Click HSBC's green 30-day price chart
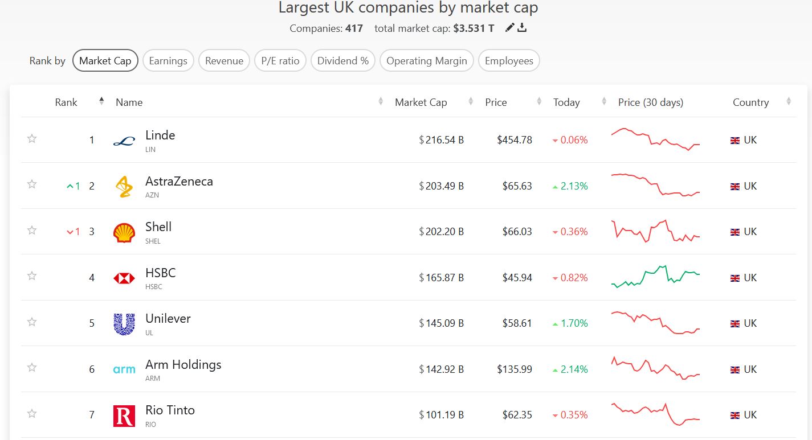The width and height of the screenshot is (812, 440). click(655, 276)
